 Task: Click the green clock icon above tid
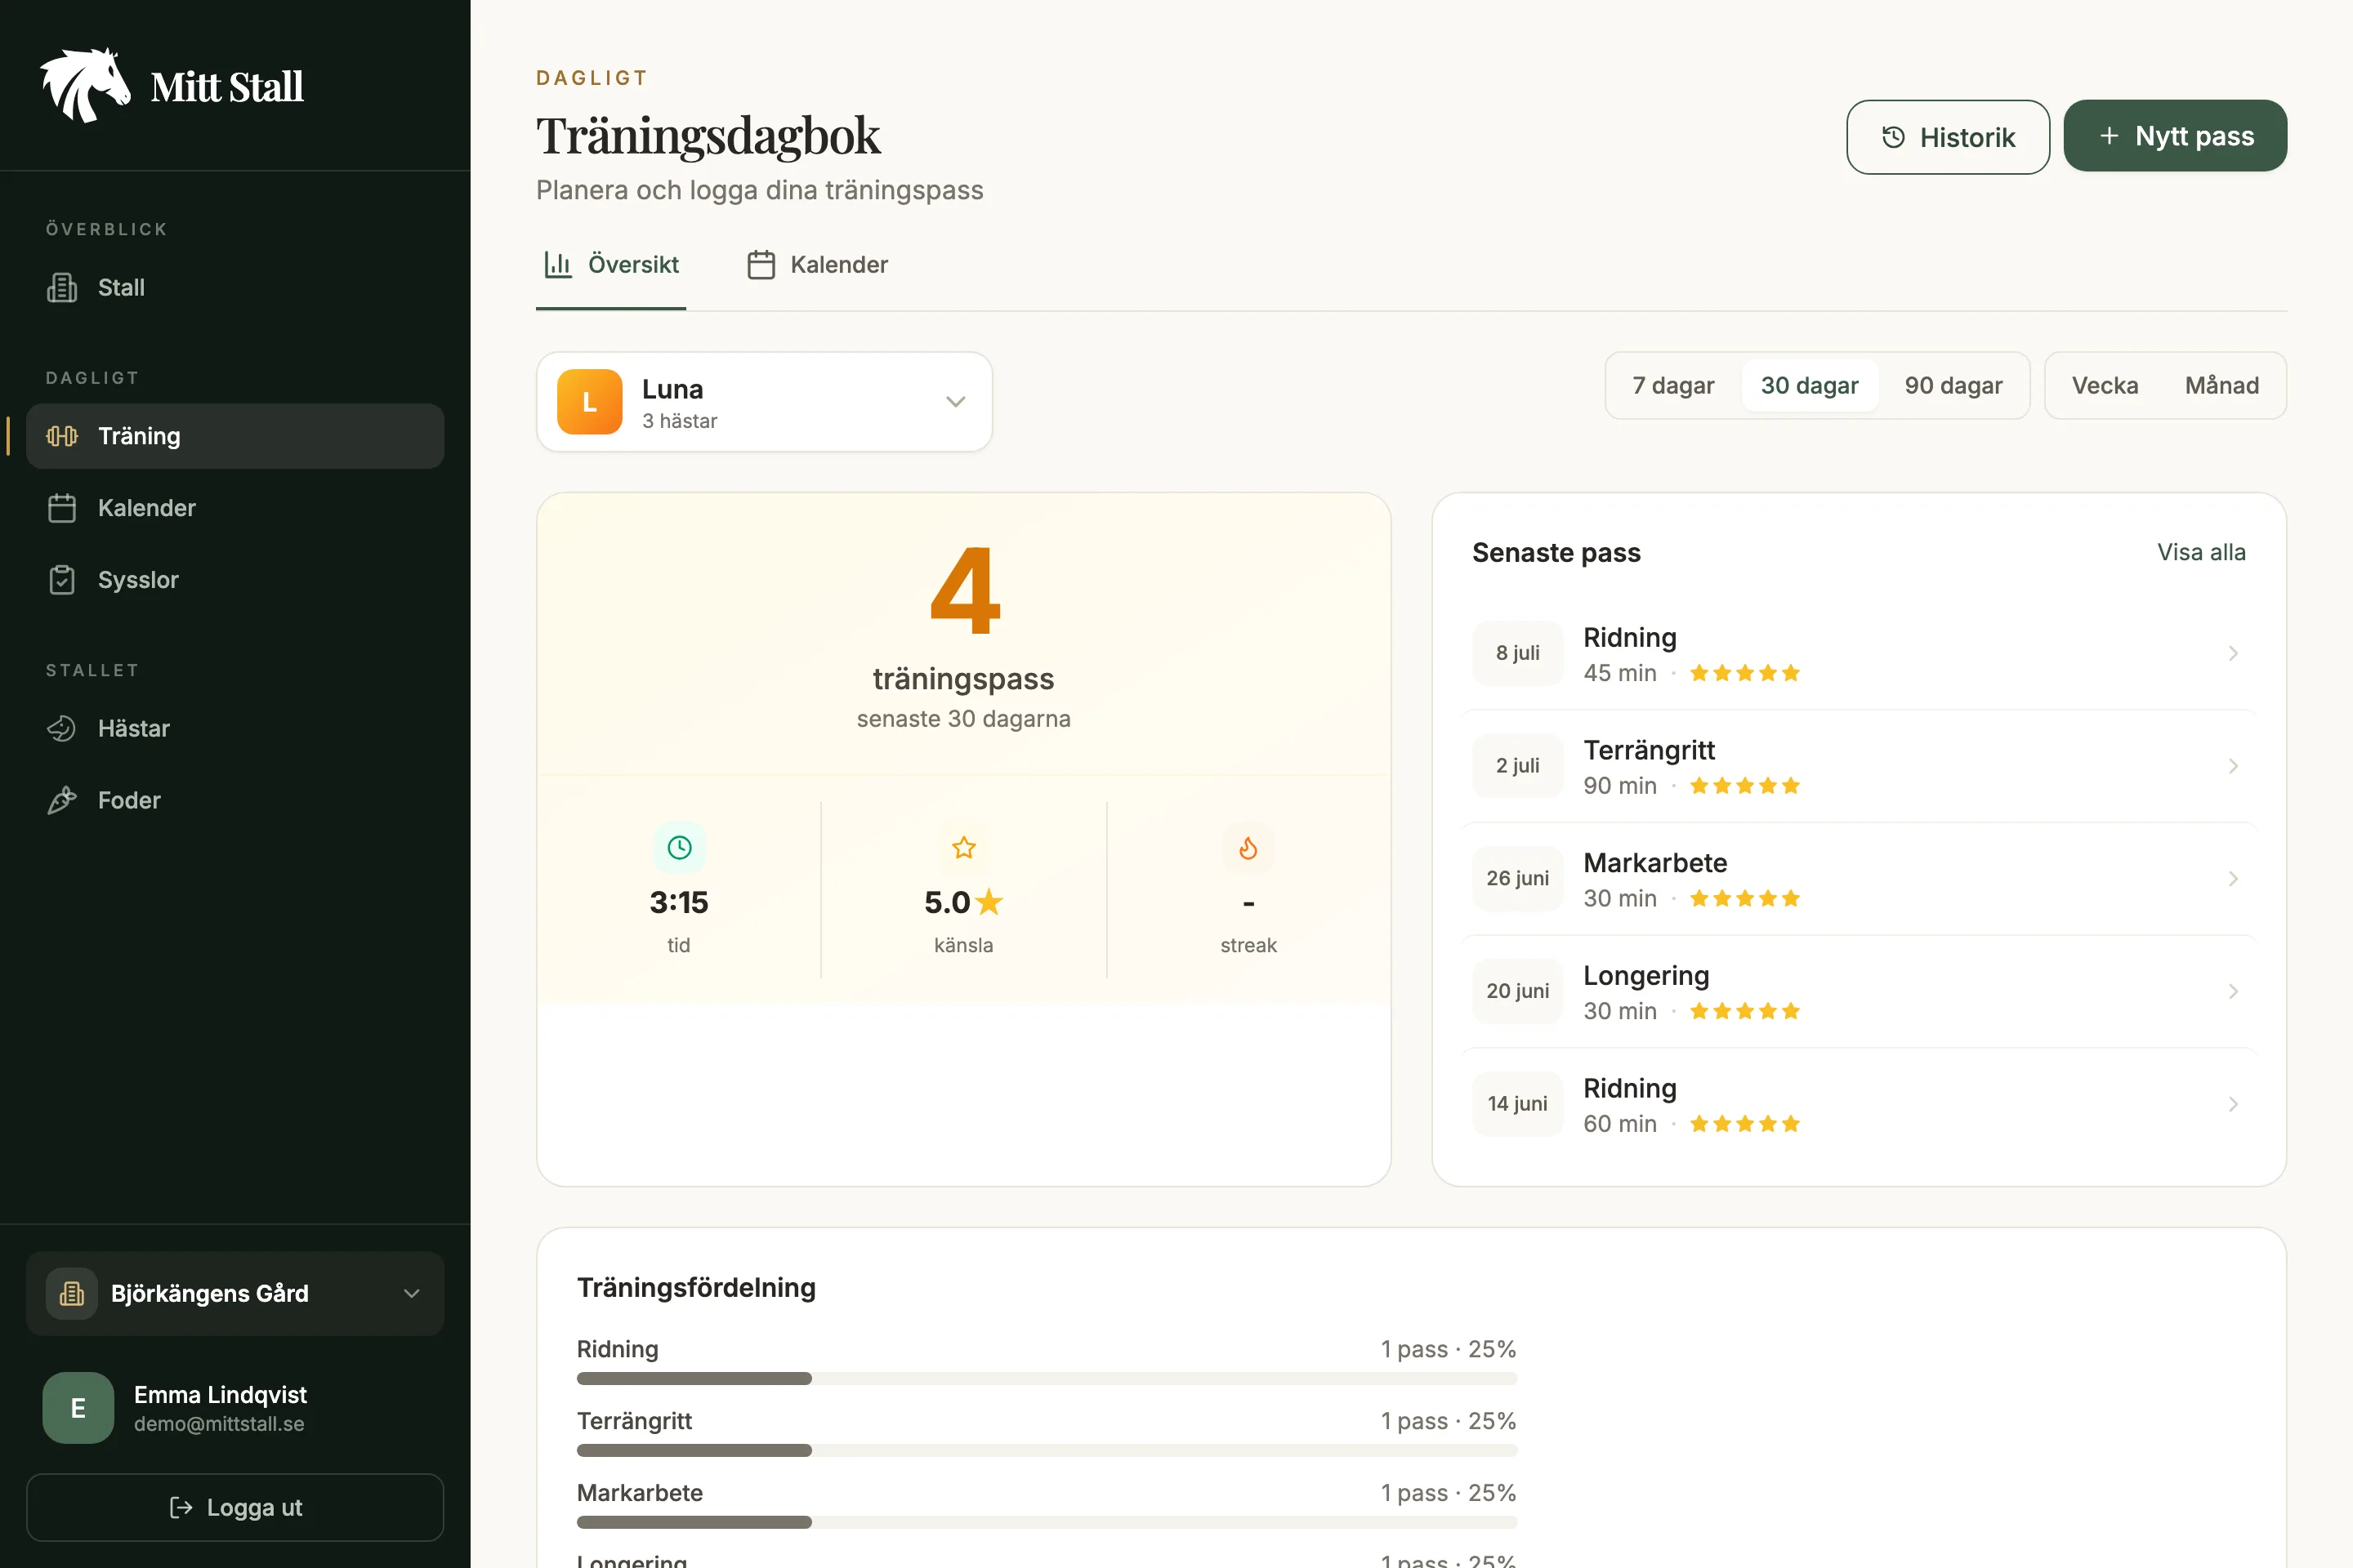679,848
